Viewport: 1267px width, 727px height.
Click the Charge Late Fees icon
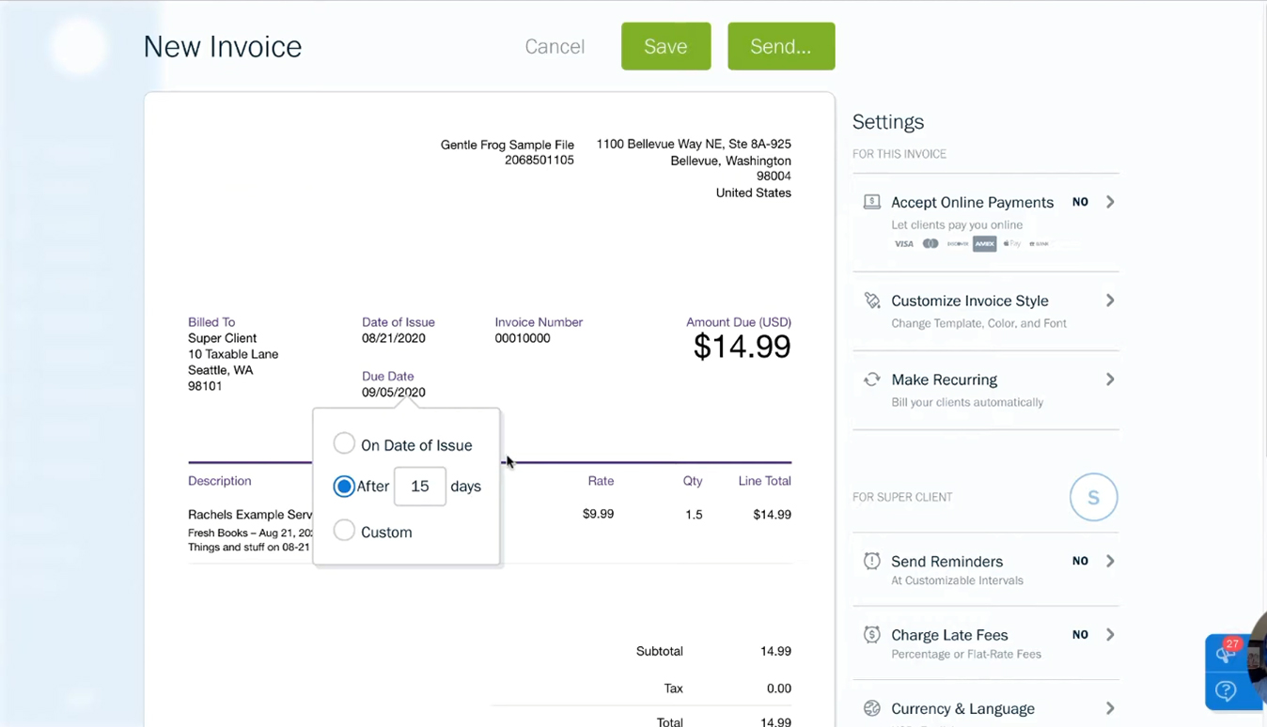pos(871,635)
